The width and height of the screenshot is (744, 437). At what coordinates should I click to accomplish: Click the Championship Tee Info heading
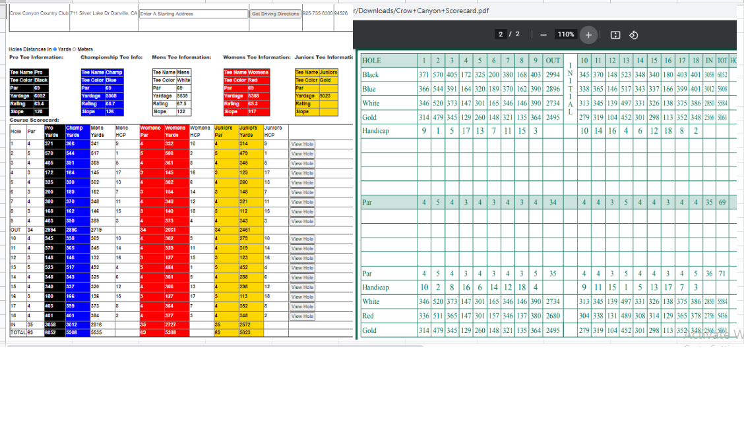point(111,57)
